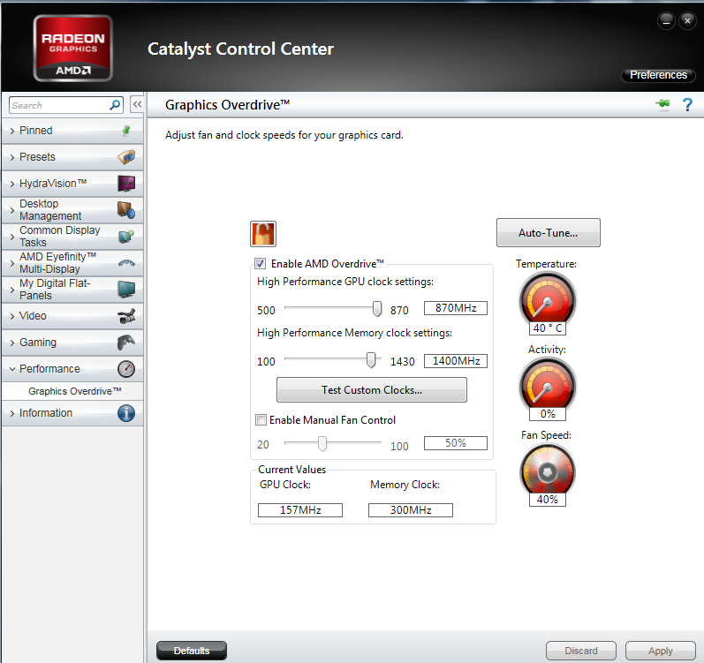
Task: Expand the Video section
Action: pyautogui.click(x=71, y=316)
